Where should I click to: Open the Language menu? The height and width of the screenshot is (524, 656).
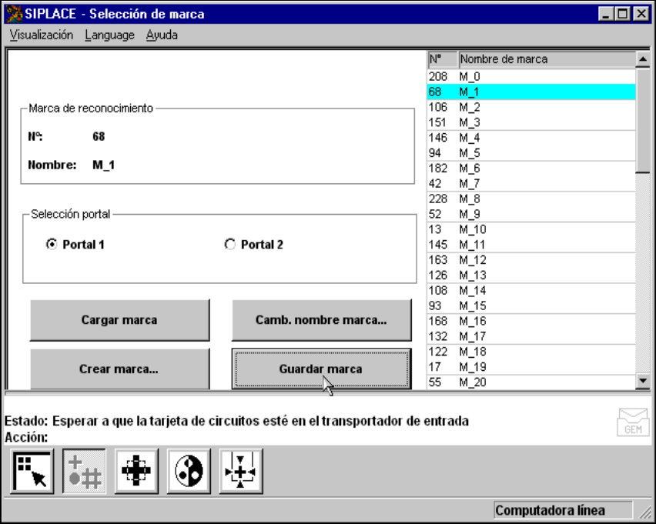(x=109, y=35)
